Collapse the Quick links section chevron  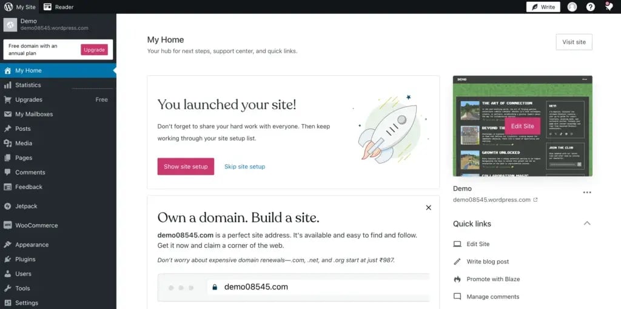click(586, 224)
